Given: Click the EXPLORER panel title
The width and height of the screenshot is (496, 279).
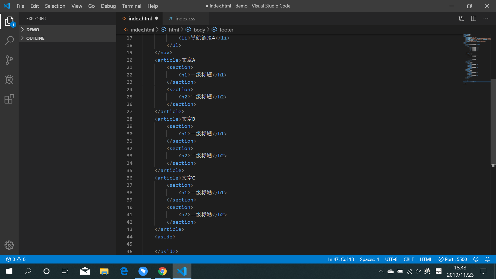Looking at the screenshot, I should tap(36, 19).
